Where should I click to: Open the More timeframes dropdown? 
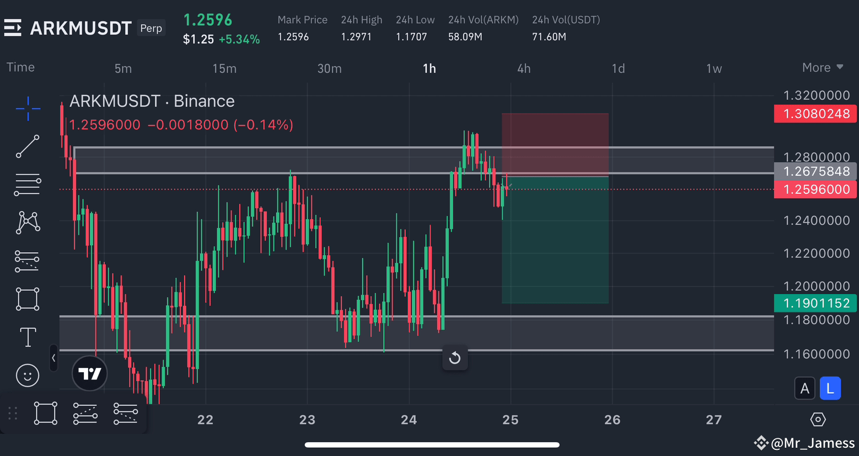(822, 67)
